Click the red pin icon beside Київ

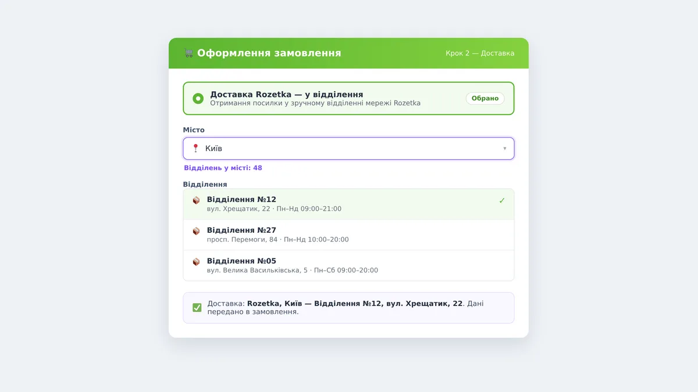point(195,148)
